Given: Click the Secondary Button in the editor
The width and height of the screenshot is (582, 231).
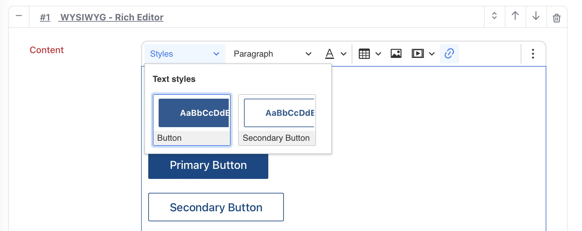Looking at the screenshot, I should click(x=216, y=207).
